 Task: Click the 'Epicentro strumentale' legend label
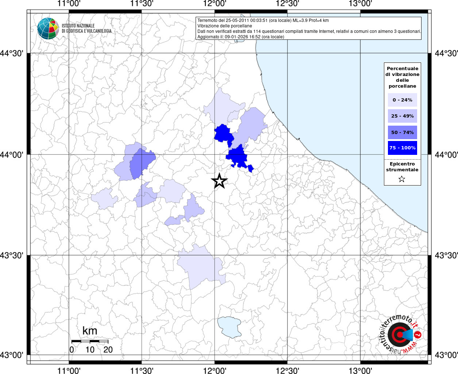click(x=402, y=167)
